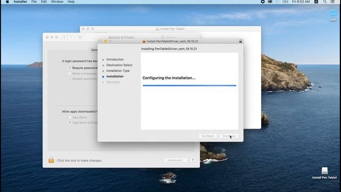The width and height of the screenshot is (341, 192).
Task: Close the Install Pen Tablet window
Action: pyautogui.click(x=83, y=29)
